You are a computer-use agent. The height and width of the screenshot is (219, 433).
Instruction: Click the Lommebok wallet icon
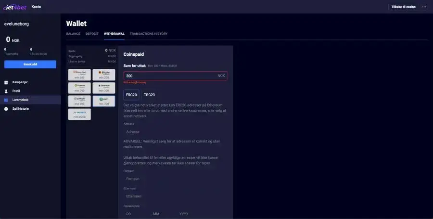point(6,100)
